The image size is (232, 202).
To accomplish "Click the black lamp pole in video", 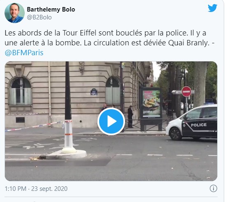I will tap(68, 91).
